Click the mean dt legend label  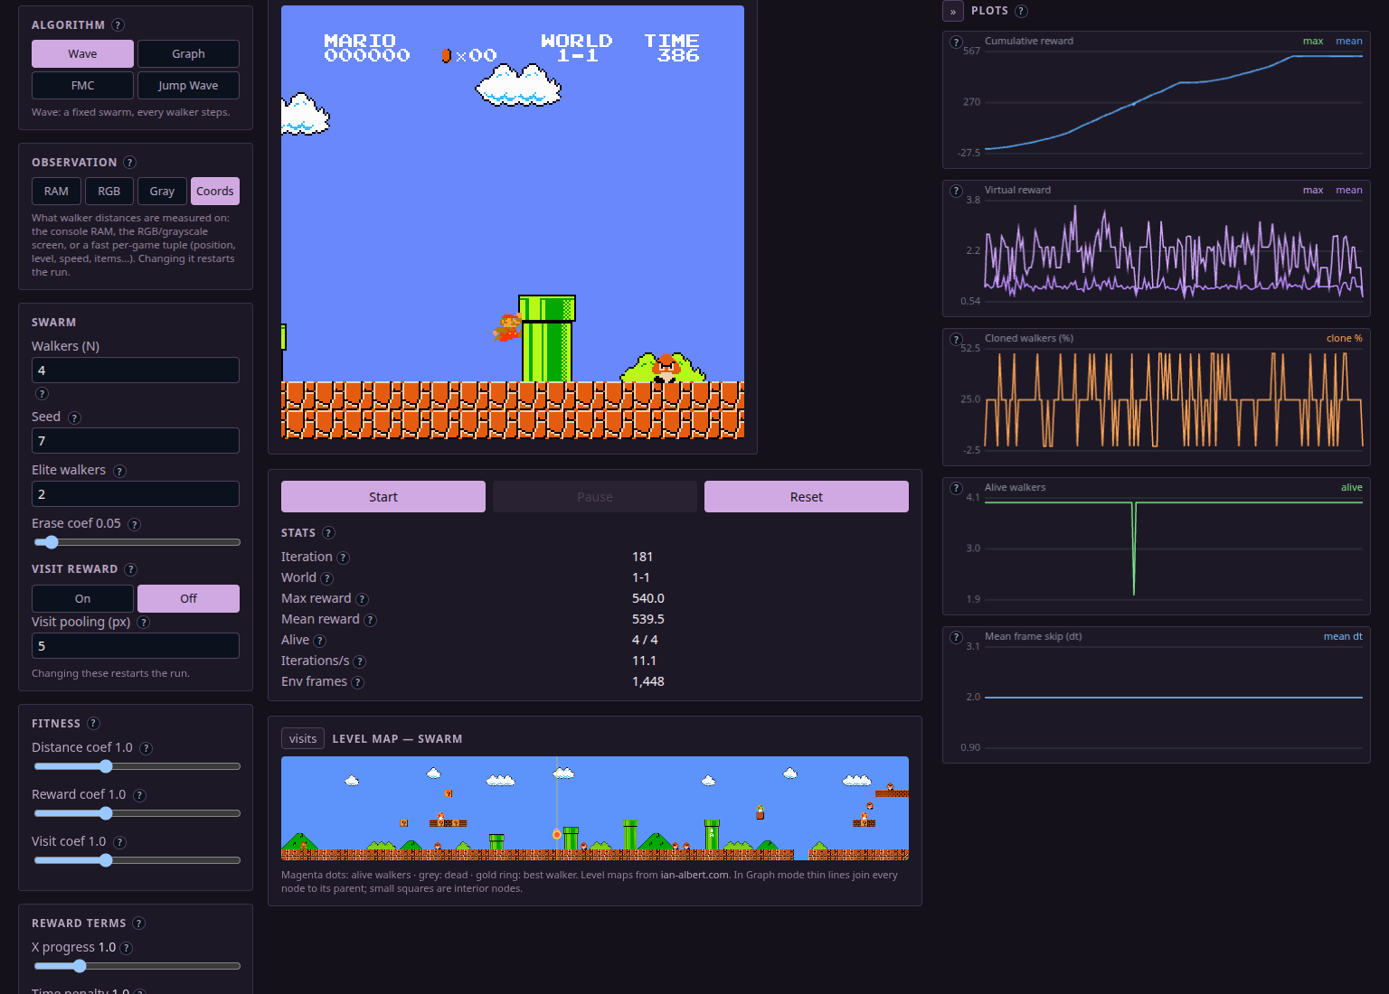point(1343,637)
